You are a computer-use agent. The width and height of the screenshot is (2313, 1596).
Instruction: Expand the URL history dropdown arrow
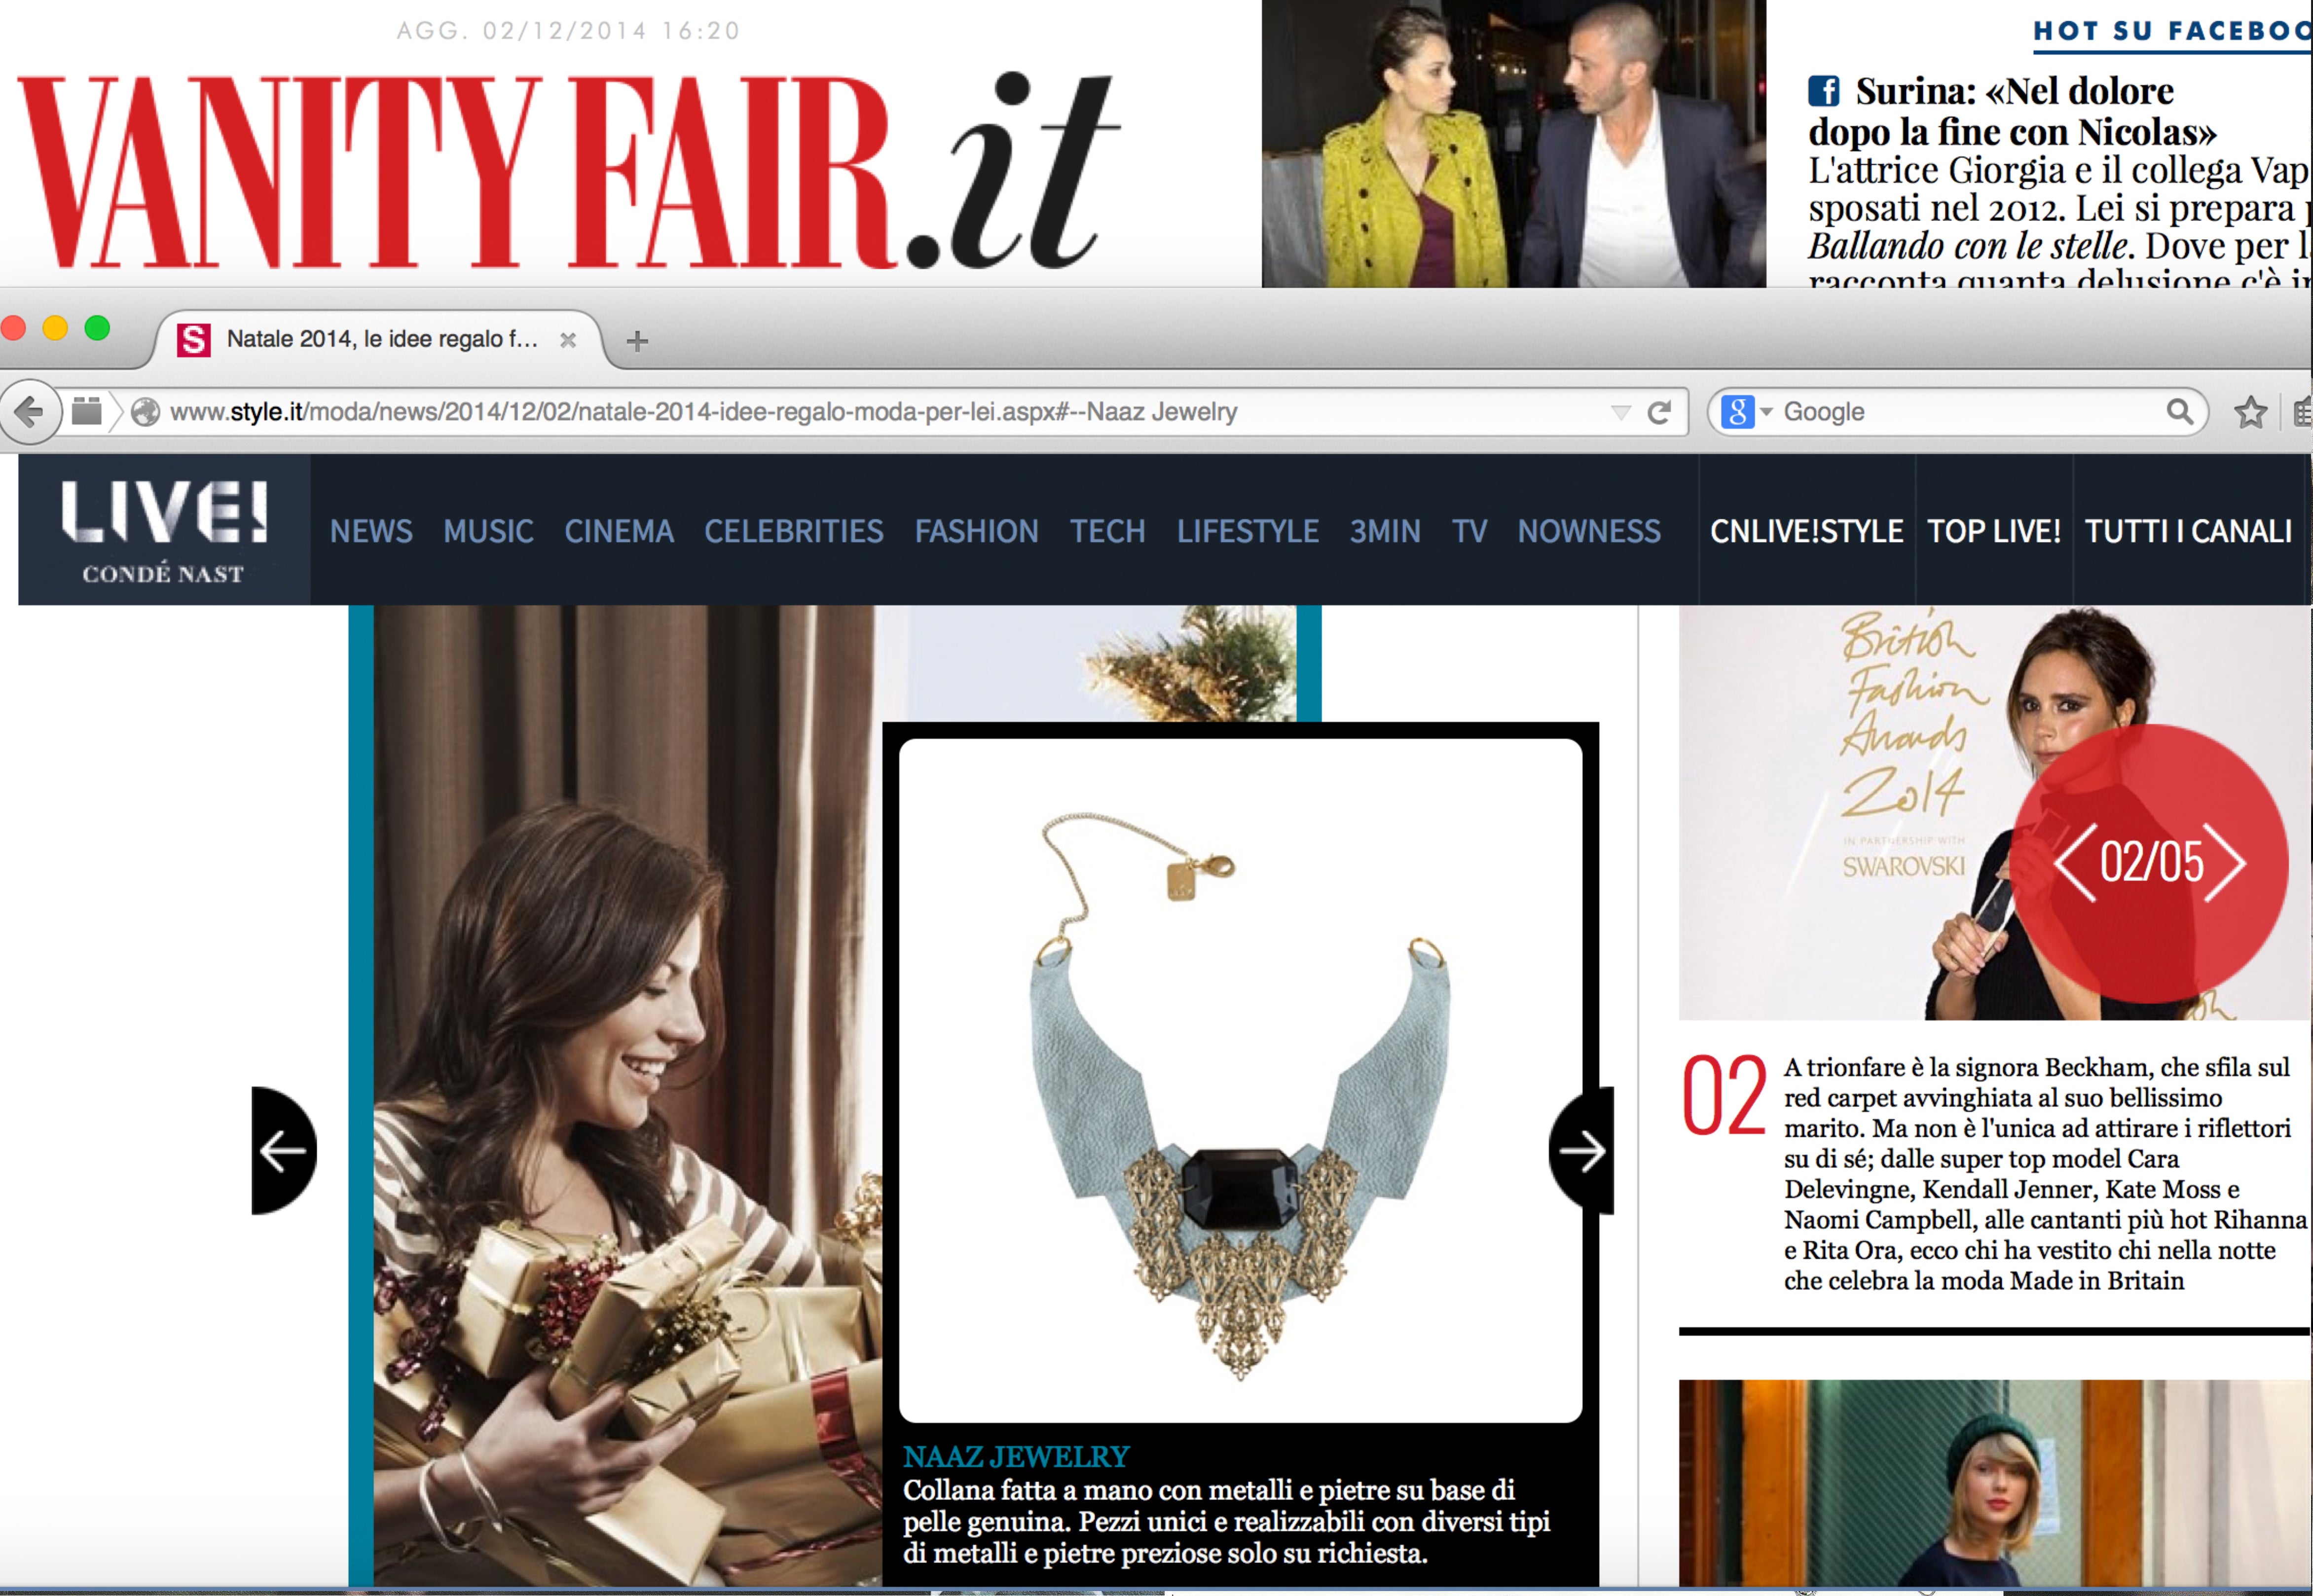pos(1621,412)
